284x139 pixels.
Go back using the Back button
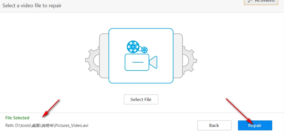[x=214, y=125]
